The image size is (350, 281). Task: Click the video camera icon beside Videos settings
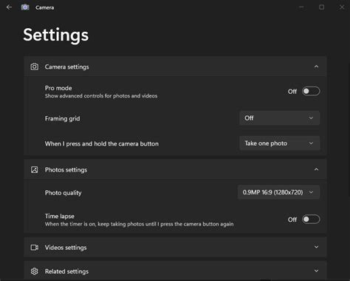coord(35,248)
